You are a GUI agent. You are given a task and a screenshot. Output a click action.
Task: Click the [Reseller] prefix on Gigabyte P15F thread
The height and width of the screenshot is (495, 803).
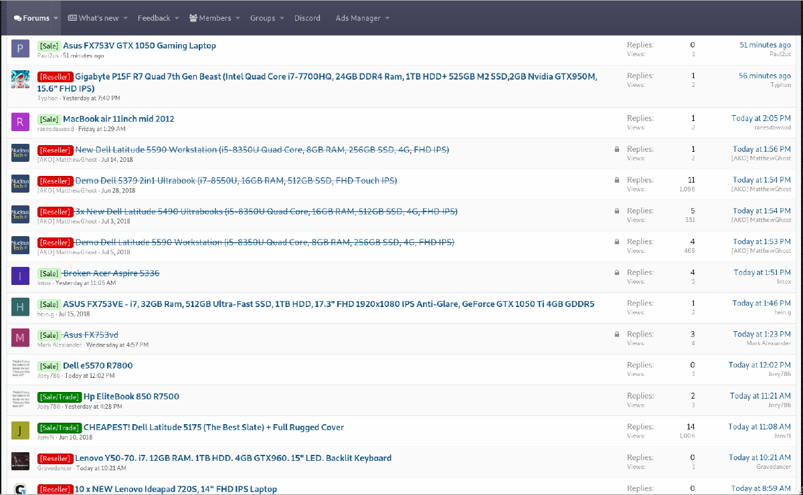tap(55, 76)
